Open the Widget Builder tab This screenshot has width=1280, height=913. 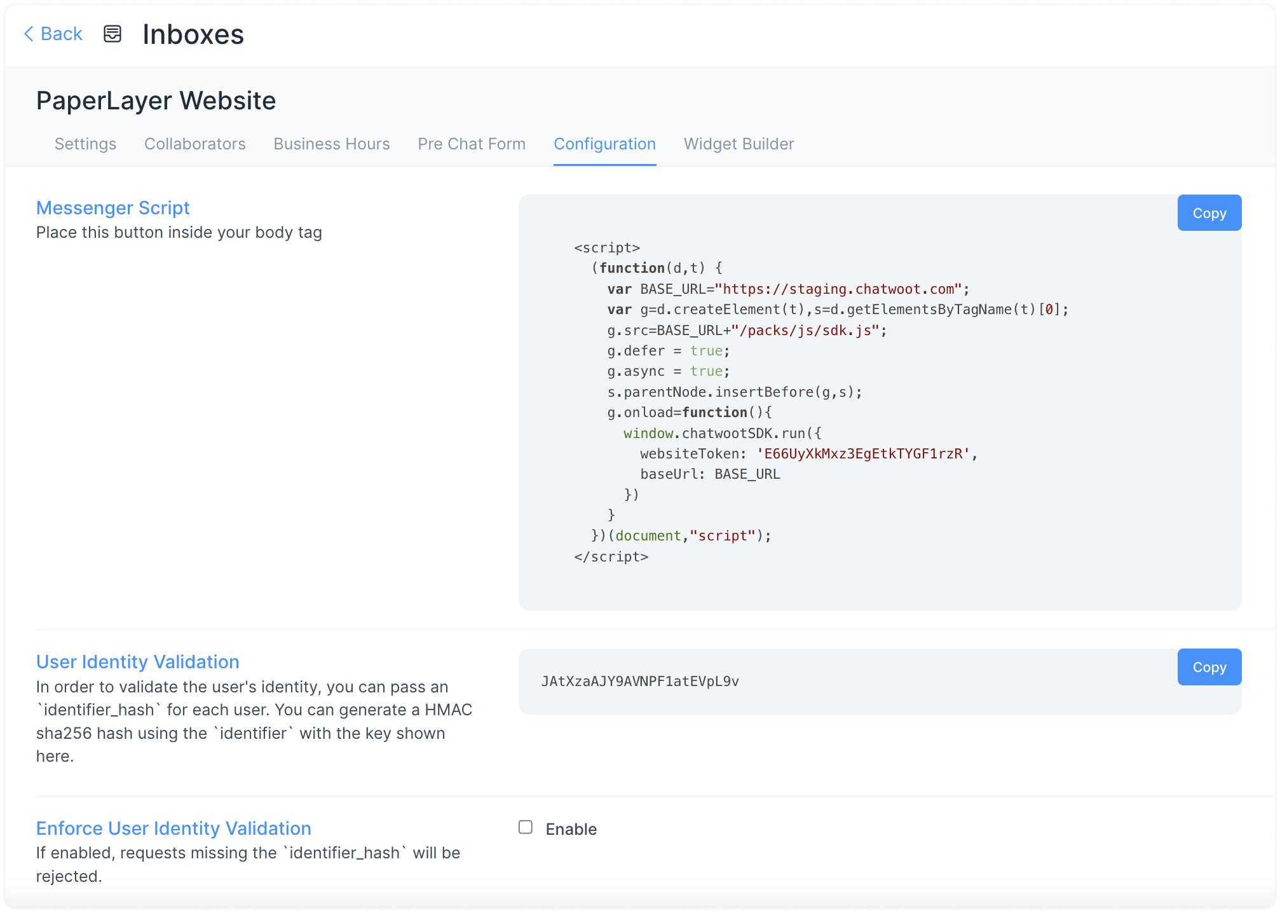739,144
